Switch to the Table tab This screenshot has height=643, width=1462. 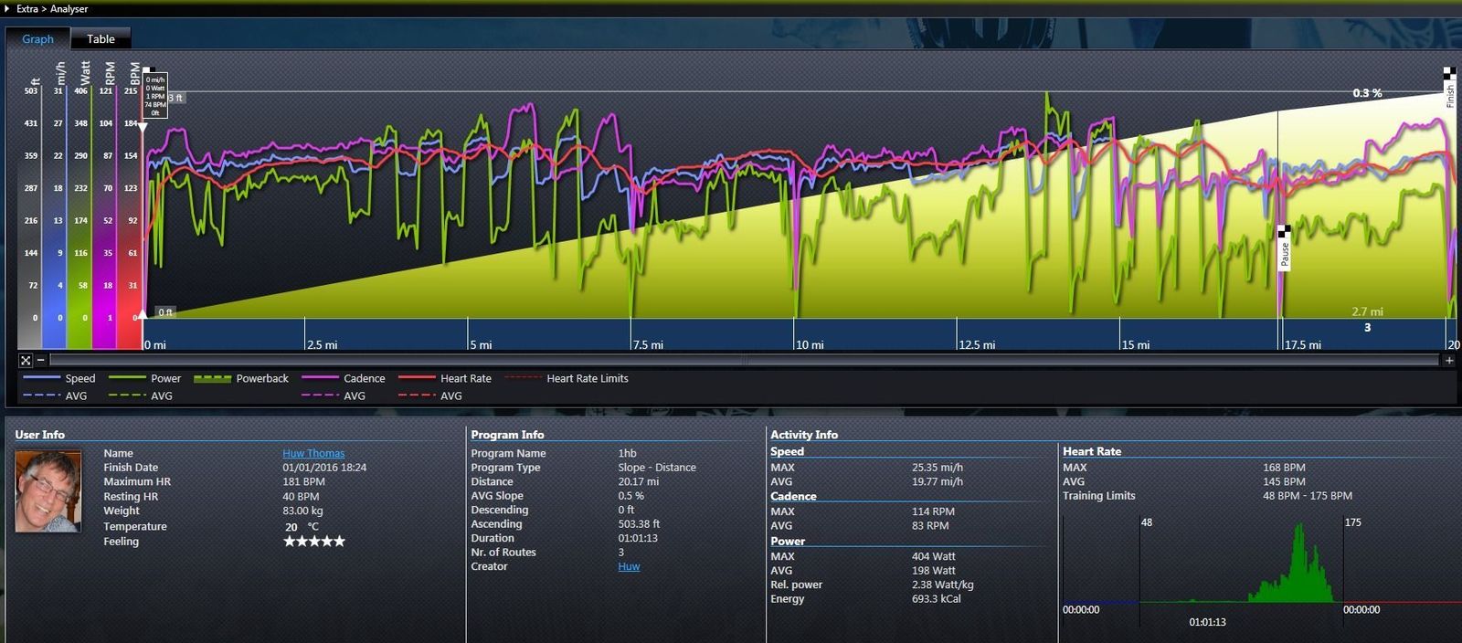(x=101, y=39)
